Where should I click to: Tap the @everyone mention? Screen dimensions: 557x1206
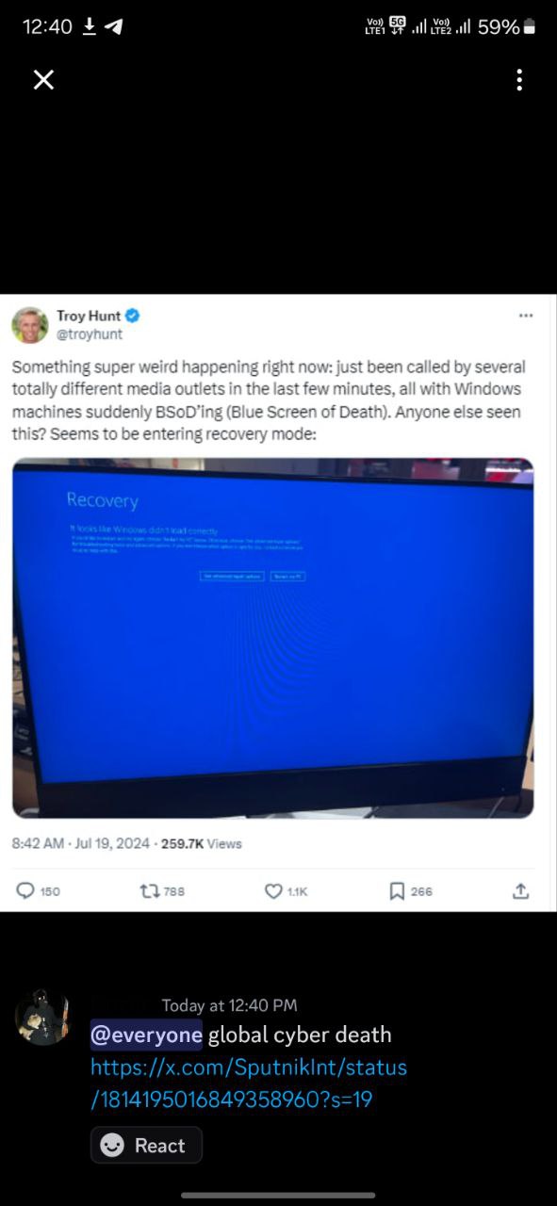146,1035
